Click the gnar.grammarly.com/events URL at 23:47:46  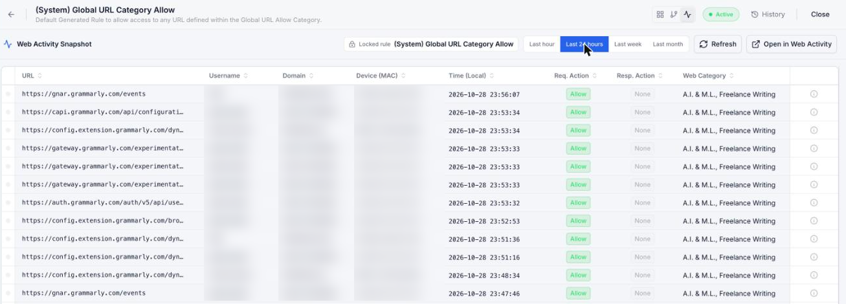point(83,293)
